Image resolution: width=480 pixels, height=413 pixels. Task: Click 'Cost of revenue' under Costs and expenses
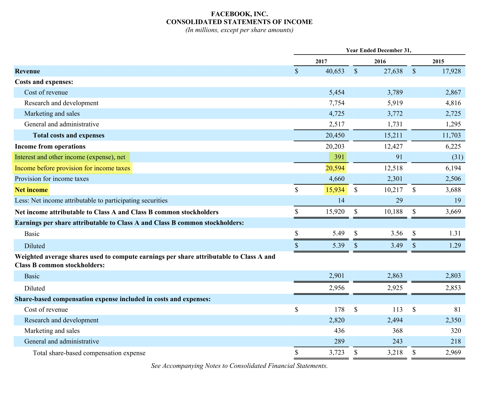[46, 92]
